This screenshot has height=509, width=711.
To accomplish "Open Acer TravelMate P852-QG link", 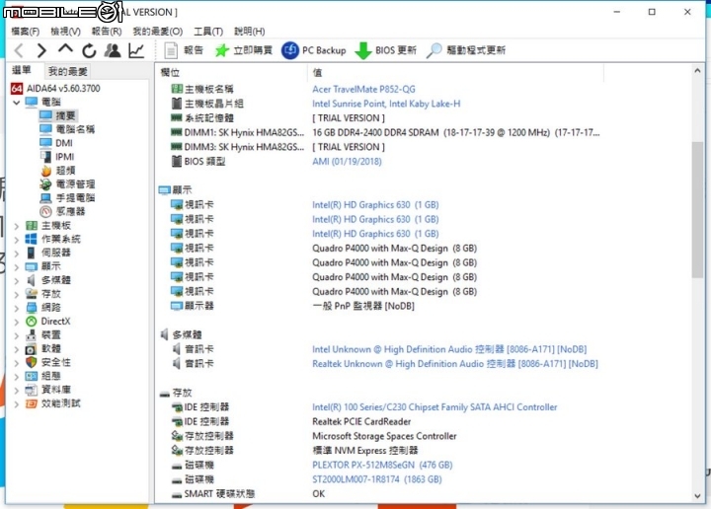I will click(x=363, y=89).
